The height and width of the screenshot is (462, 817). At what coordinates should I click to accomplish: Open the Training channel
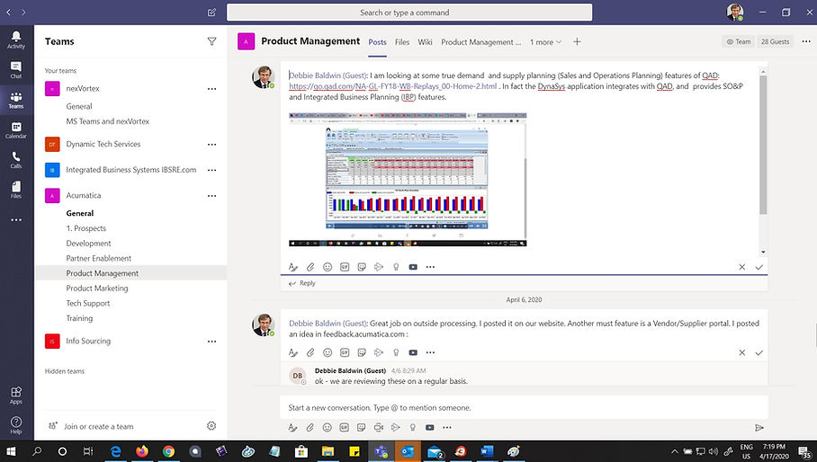(79, 318)
